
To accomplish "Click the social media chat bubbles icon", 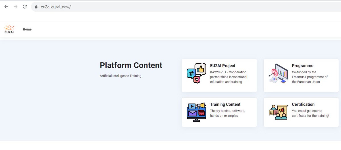I will [x=196, y=74].
